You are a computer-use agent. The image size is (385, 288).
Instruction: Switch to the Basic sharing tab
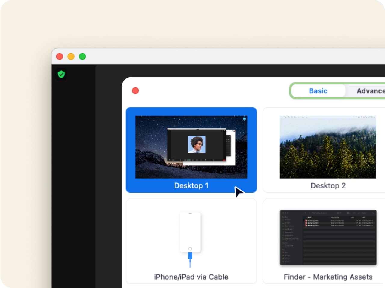tap(318, 91)
